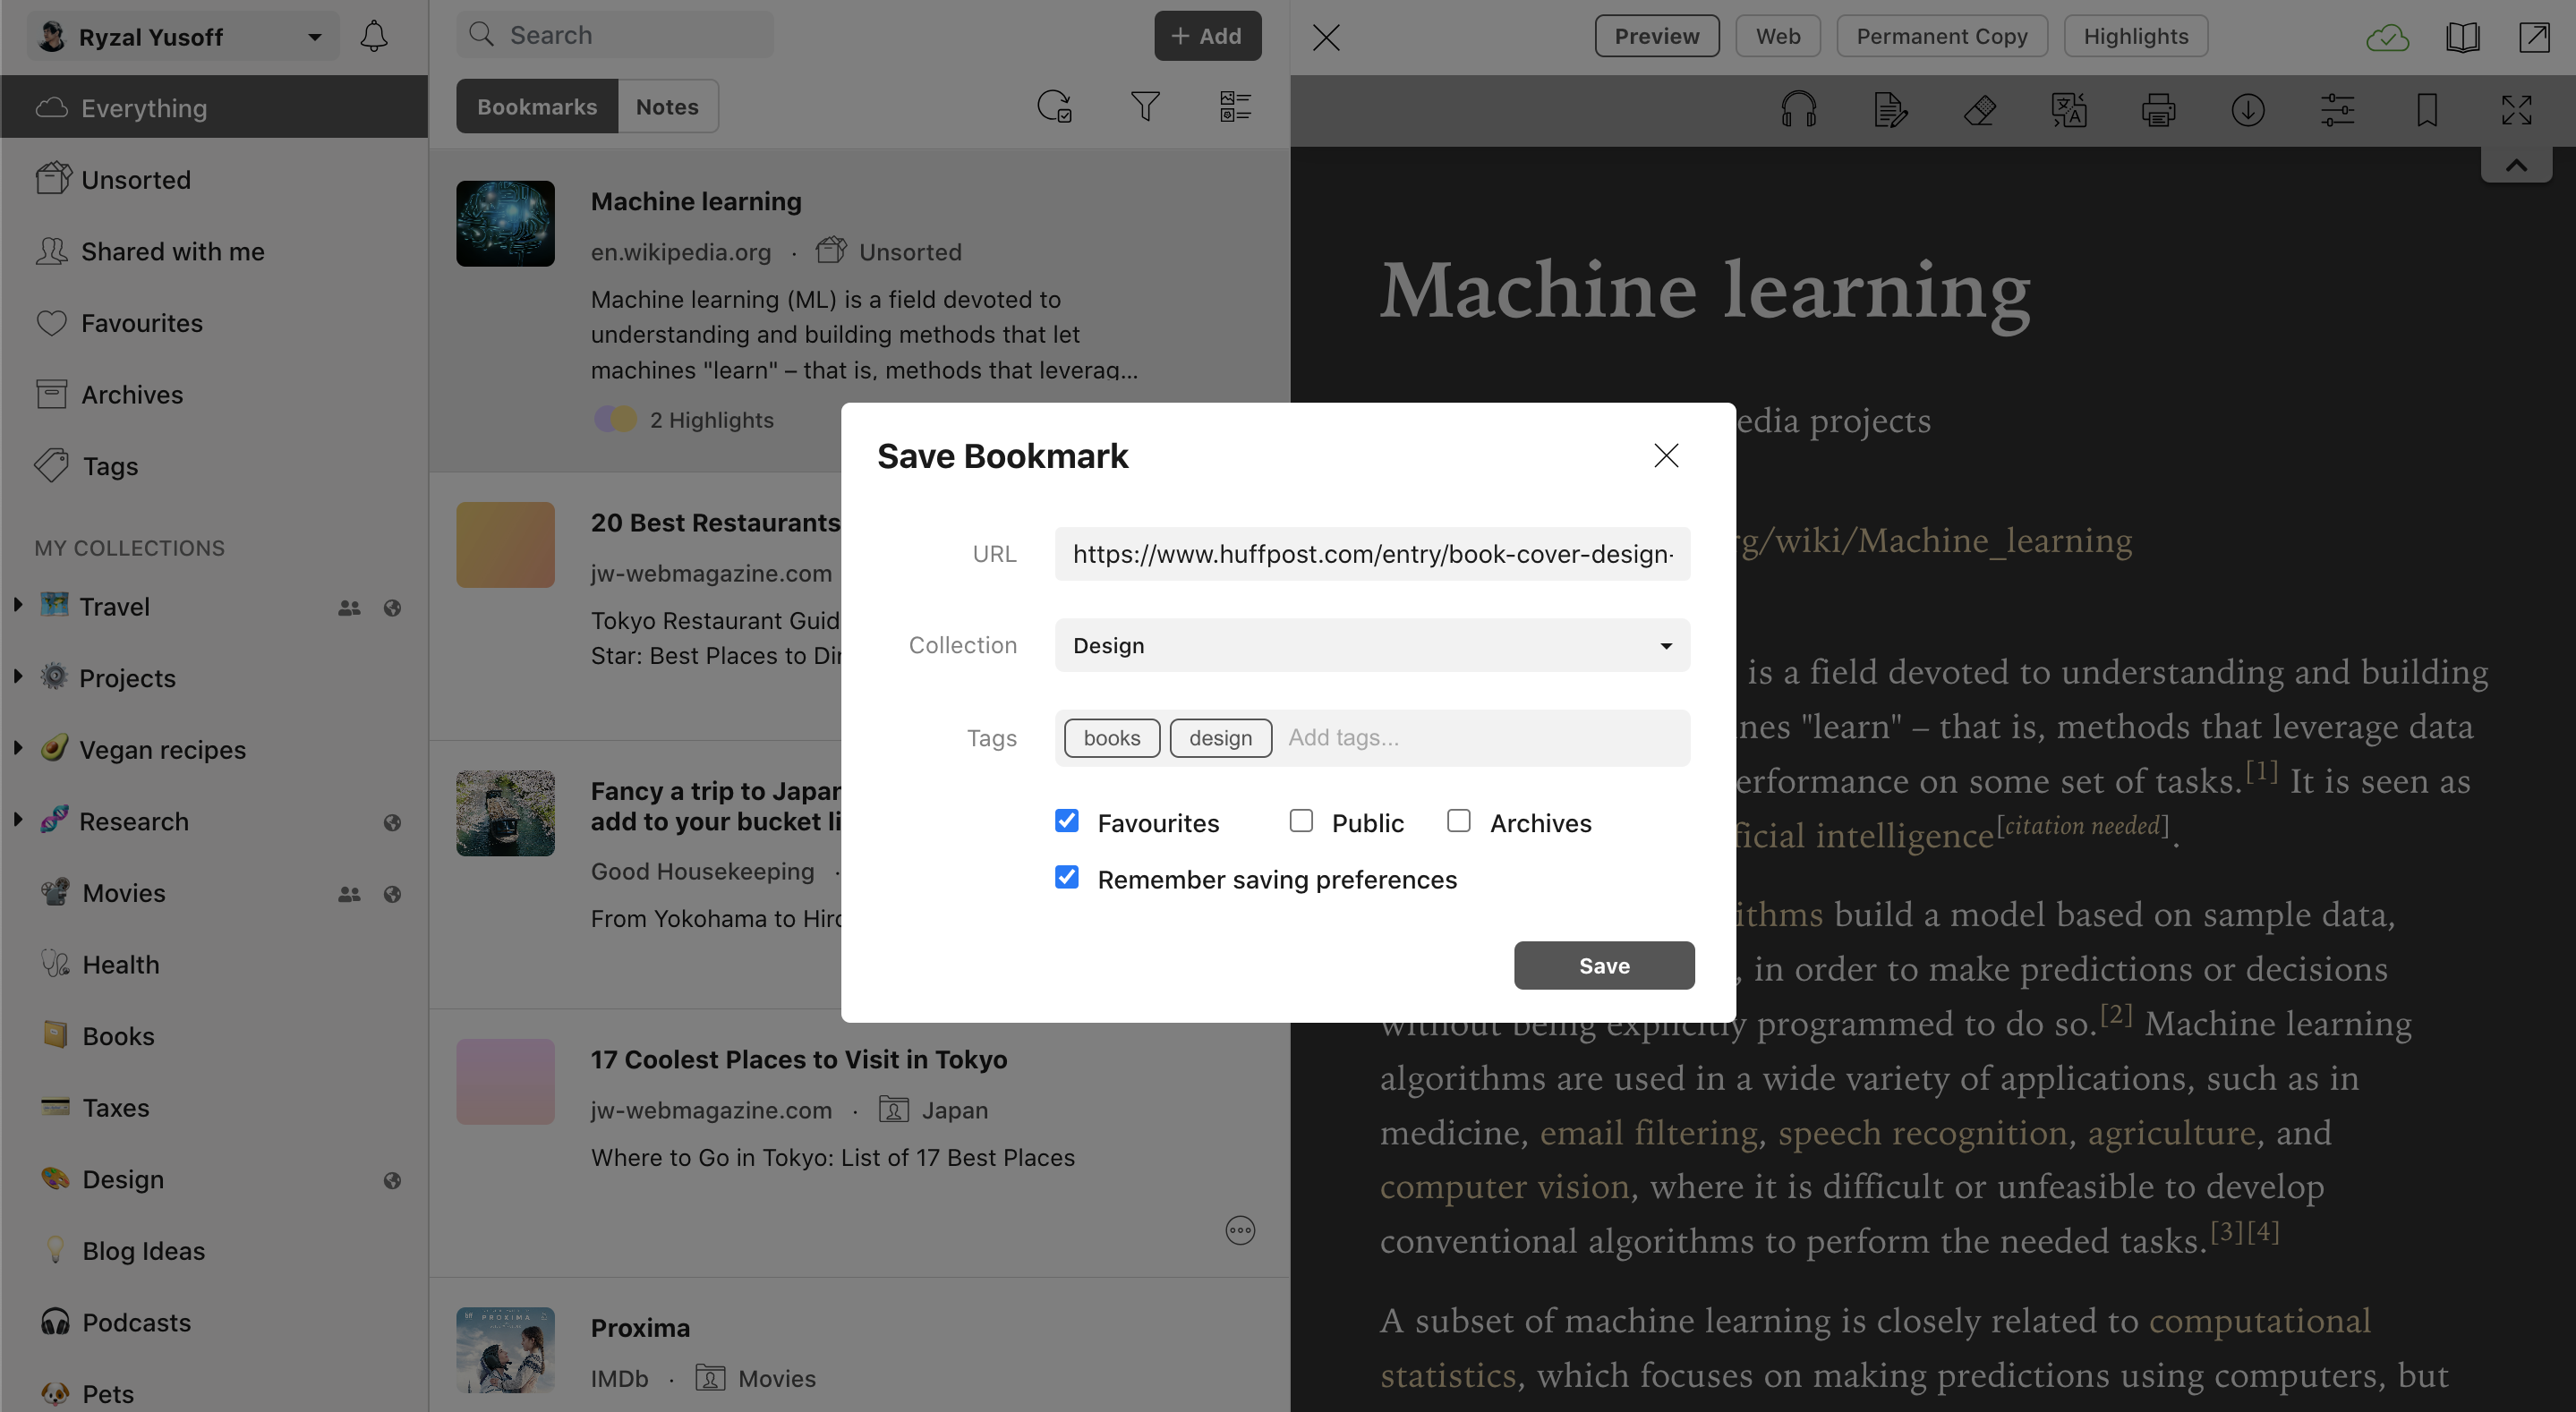
Task: Open the Collection dropdown set to Design
Action: click(1372, 645)
